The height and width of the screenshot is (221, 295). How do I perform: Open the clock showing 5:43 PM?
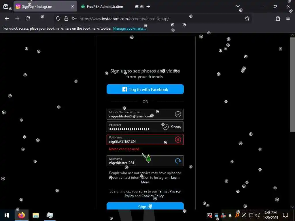(x=271, y=215)
